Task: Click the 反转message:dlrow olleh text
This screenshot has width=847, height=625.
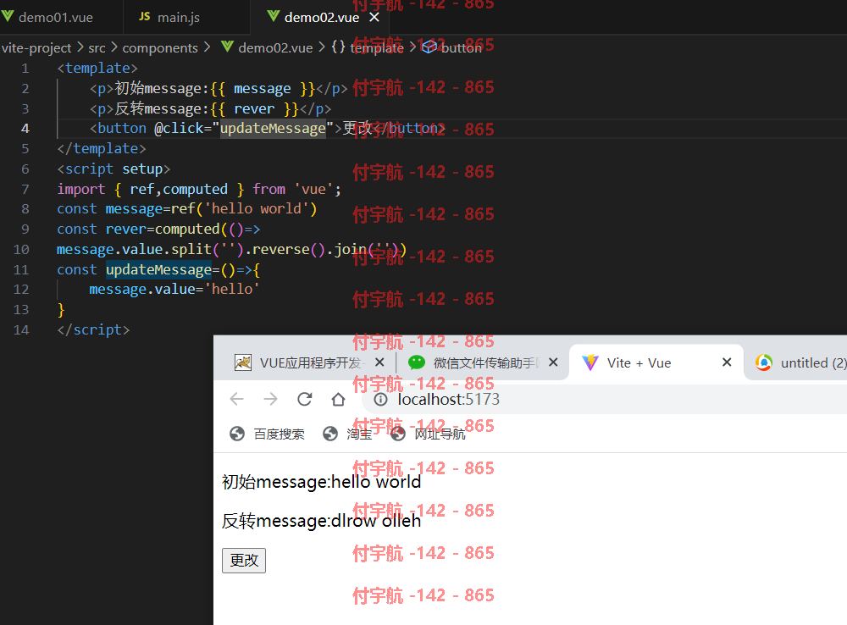Action: pos(321,521)
